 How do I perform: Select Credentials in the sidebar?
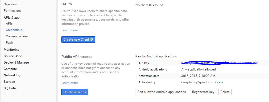point(14,30)
